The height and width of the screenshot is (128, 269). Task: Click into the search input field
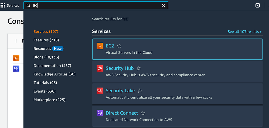[x=97, y=5]
